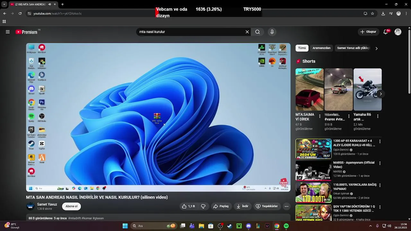This screenshot has width=411, height=231.
Task: Open File Explorer from taskbar
Action: [x=201, y=226]
